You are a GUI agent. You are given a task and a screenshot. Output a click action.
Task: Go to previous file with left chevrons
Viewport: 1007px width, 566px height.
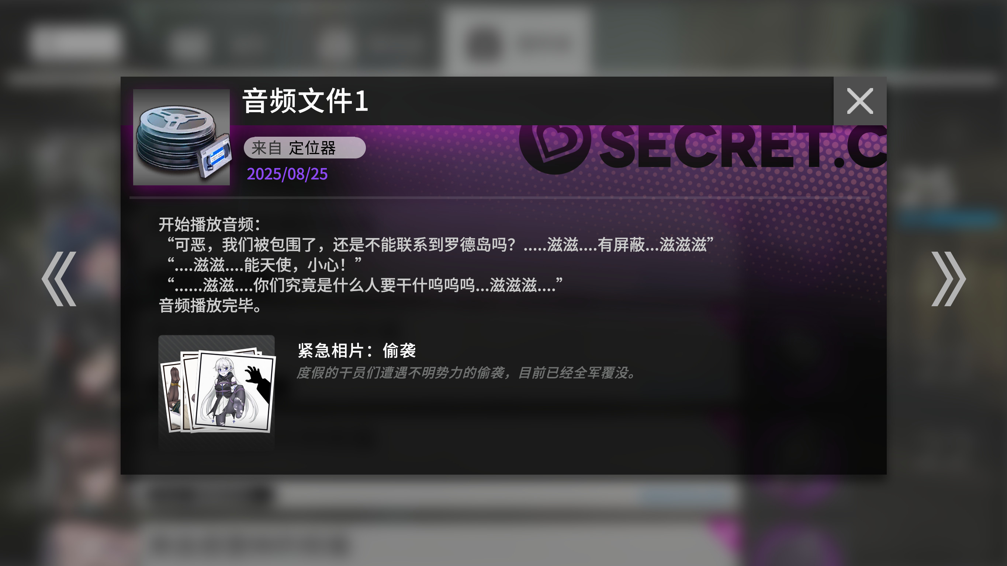[x=59, y=279]
